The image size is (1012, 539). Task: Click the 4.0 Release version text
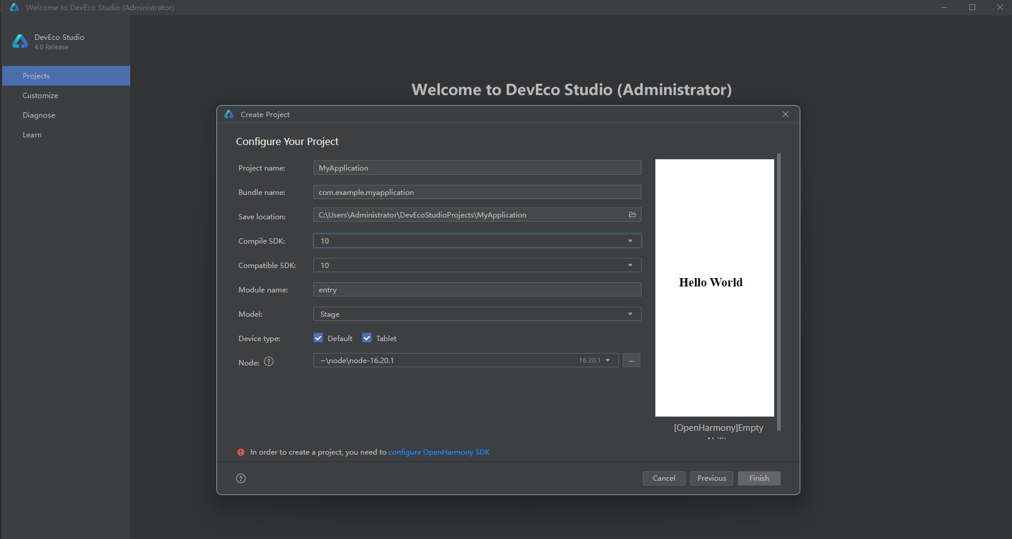click(51, 47)
